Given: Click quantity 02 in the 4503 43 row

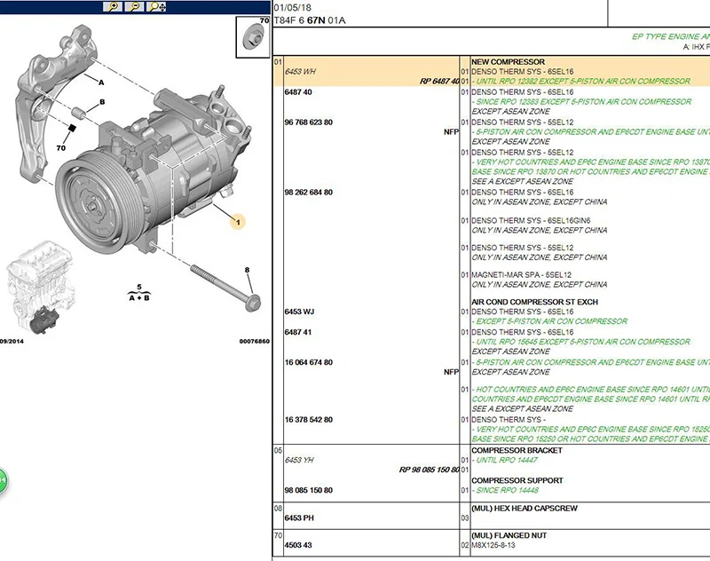Looking at the screenshot, I should click(x=465, y=545).
